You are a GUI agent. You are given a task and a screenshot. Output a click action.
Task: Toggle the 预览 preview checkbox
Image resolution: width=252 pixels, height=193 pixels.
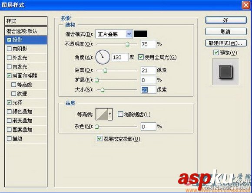coord(216,52)
